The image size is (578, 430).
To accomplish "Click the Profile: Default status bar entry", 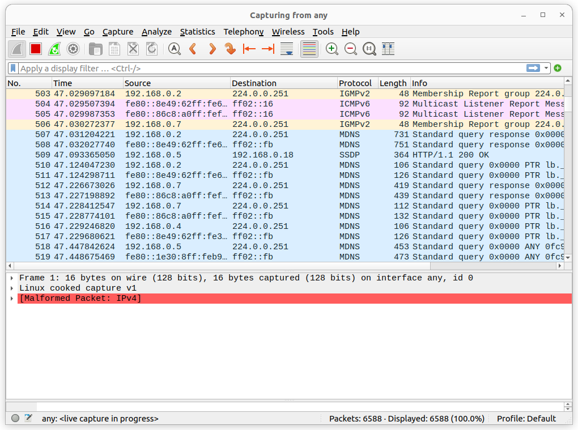I will click(x=526, y=419).
